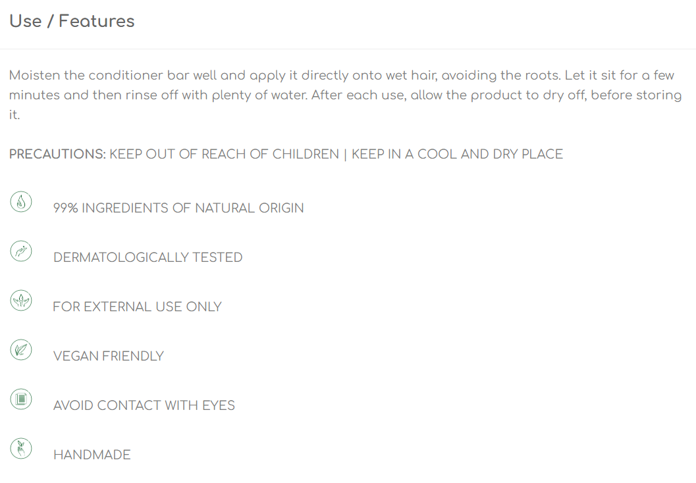
Task: Click the square icon beside Avoid Contact With Eyes
Action: pos(21,399)
